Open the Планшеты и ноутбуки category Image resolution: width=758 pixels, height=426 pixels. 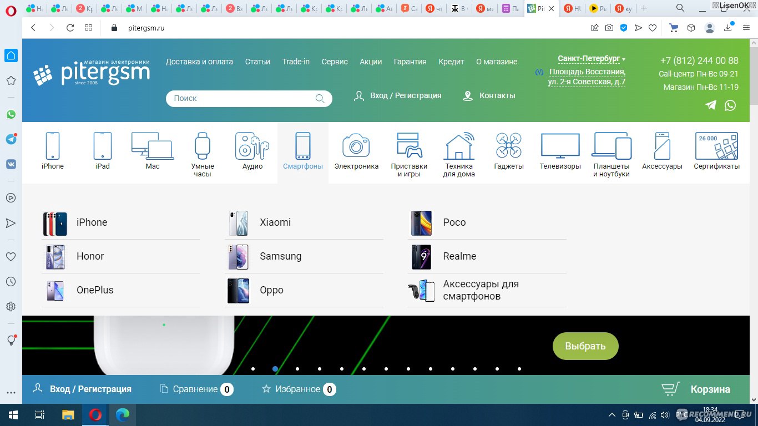tap(612, 154)
